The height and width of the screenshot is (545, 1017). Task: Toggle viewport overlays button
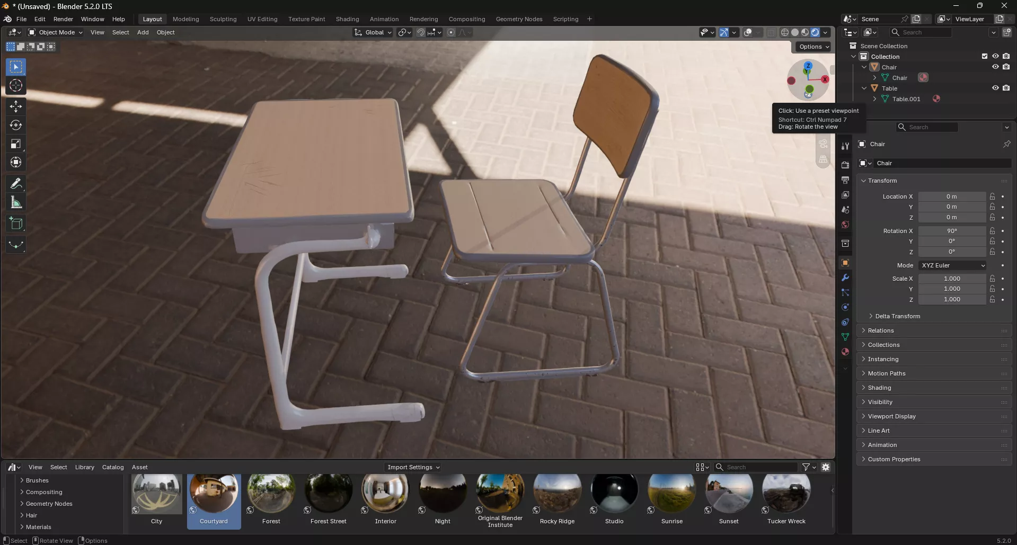748,32
